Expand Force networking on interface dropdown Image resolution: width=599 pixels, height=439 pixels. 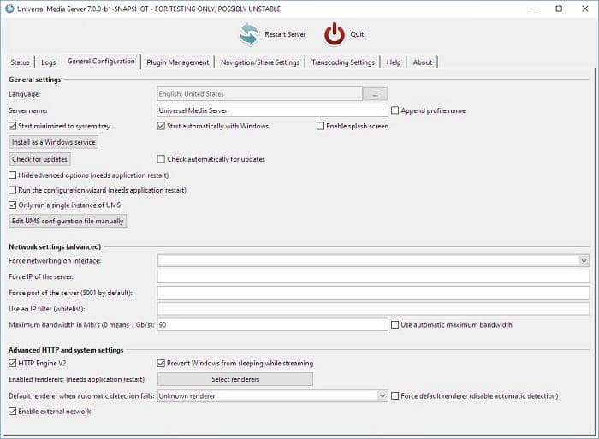584,260
